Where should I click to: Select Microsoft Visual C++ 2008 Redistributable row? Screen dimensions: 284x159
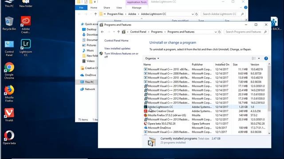tap(205, 74)
